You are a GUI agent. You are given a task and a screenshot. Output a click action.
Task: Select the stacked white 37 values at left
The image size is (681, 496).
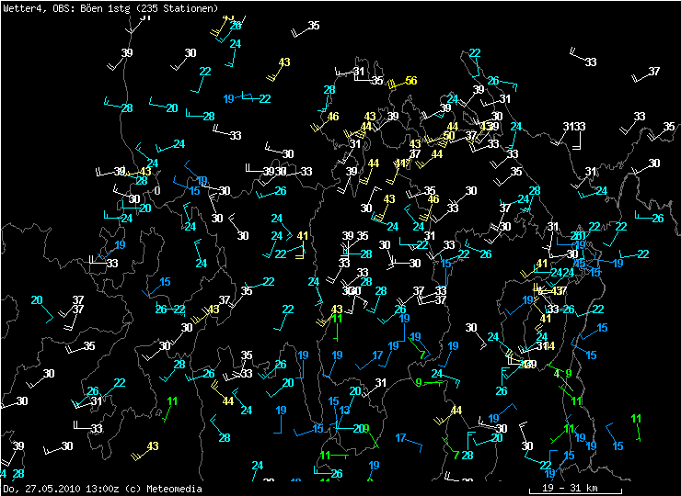tap(78, 305)
